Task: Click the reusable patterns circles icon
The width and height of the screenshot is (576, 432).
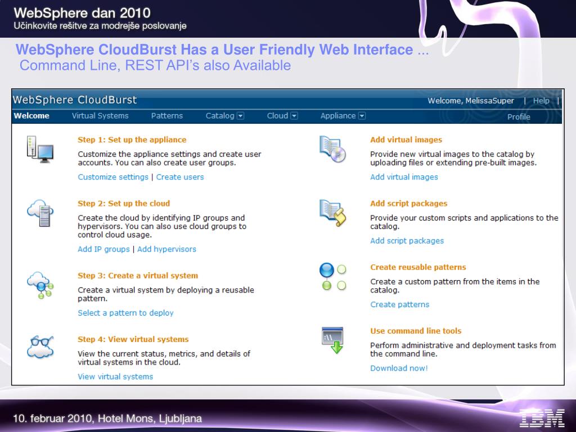Action: point(333,277)
